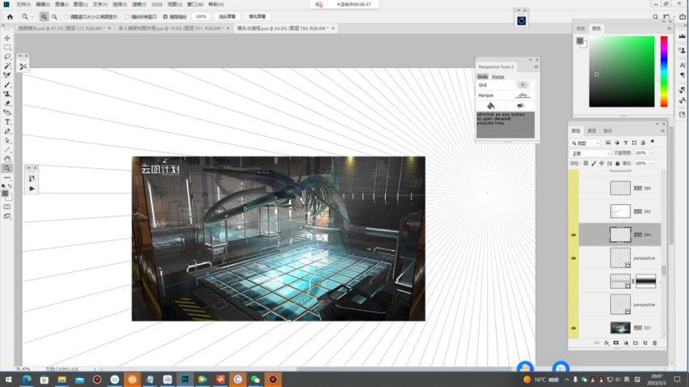The image size is (689, 387).
Task: Hide layer 537 with its eye icon
Action: (573, 328)
